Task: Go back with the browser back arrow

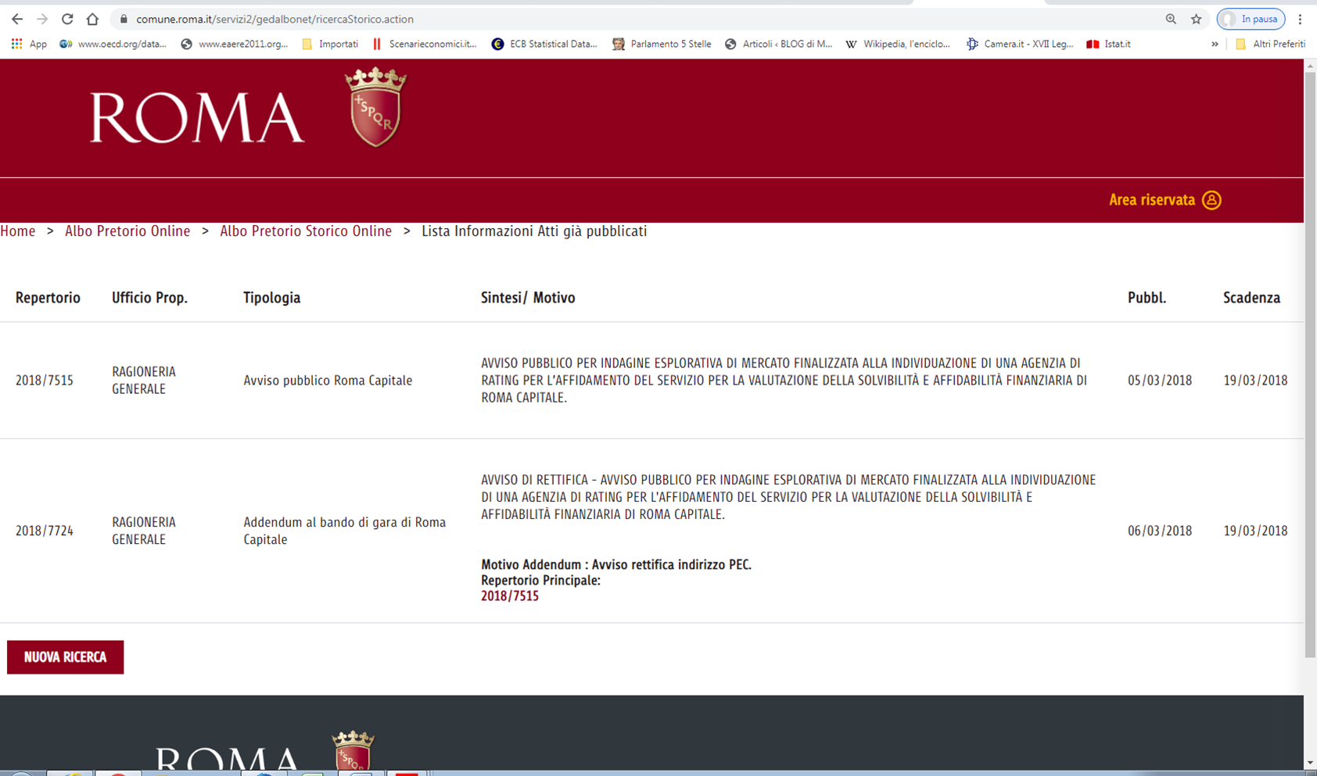Action: (x=17, y=19)
